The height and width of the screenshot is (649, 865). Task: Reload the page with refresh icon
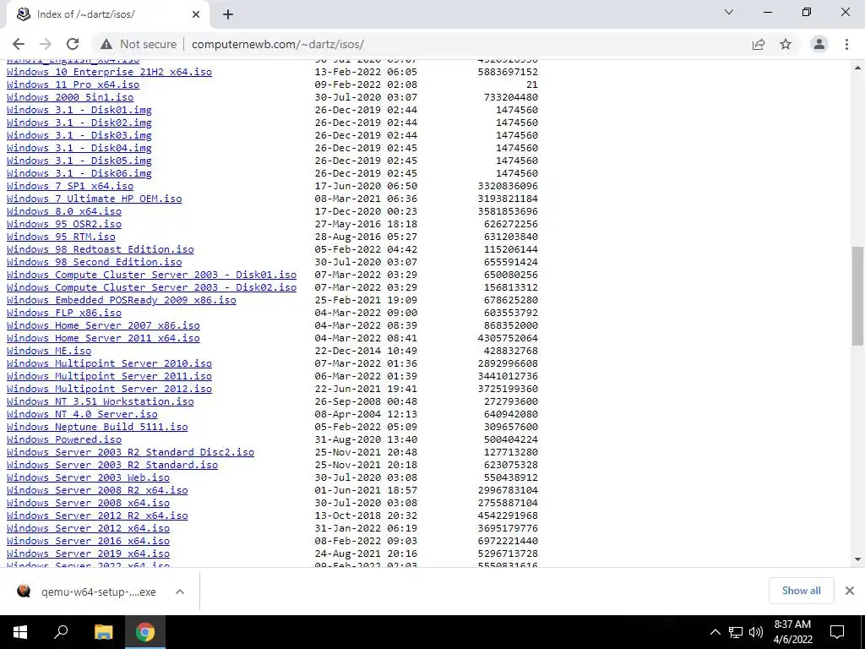(x=73, y=44)
